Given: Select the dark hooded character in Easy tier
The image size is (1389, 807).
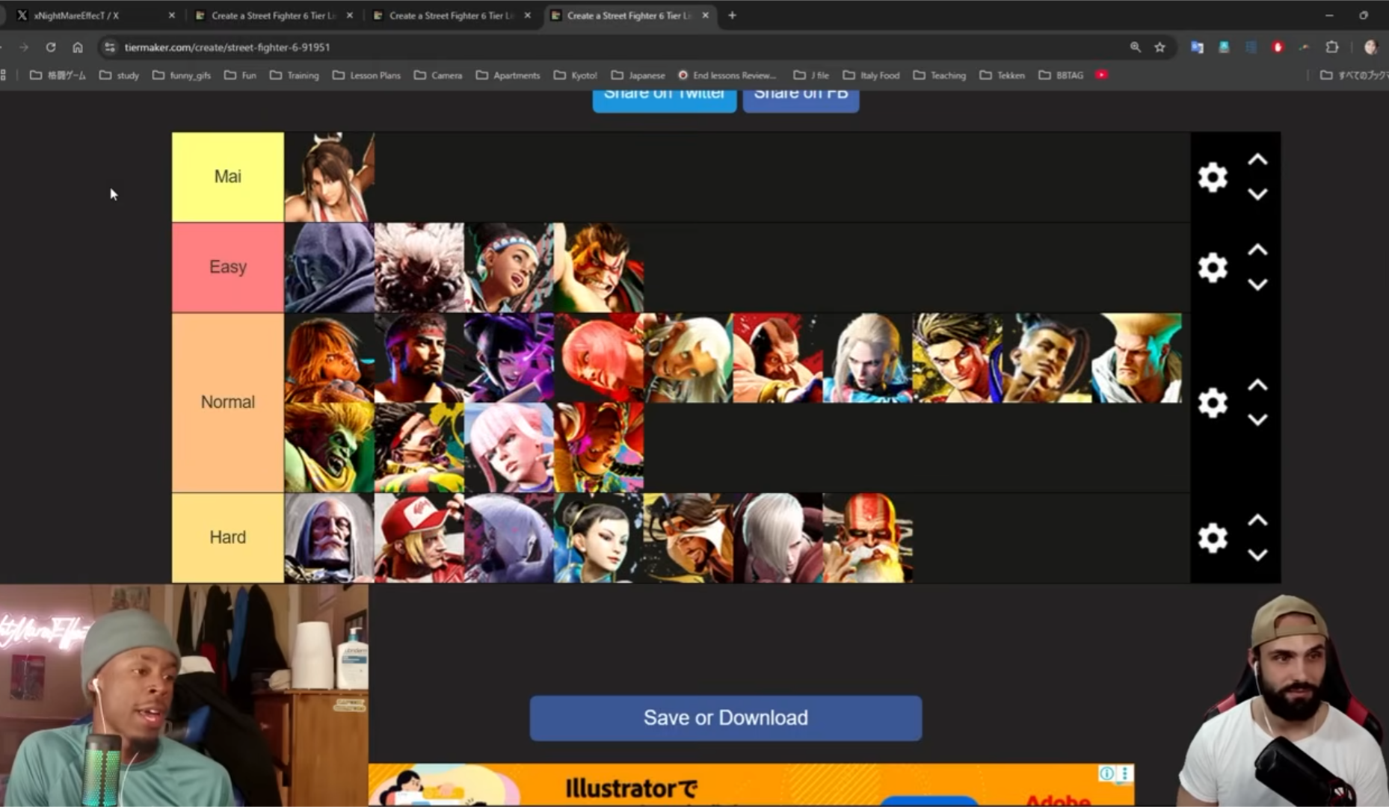Looking at the screenshot, I should pos(330,268).
